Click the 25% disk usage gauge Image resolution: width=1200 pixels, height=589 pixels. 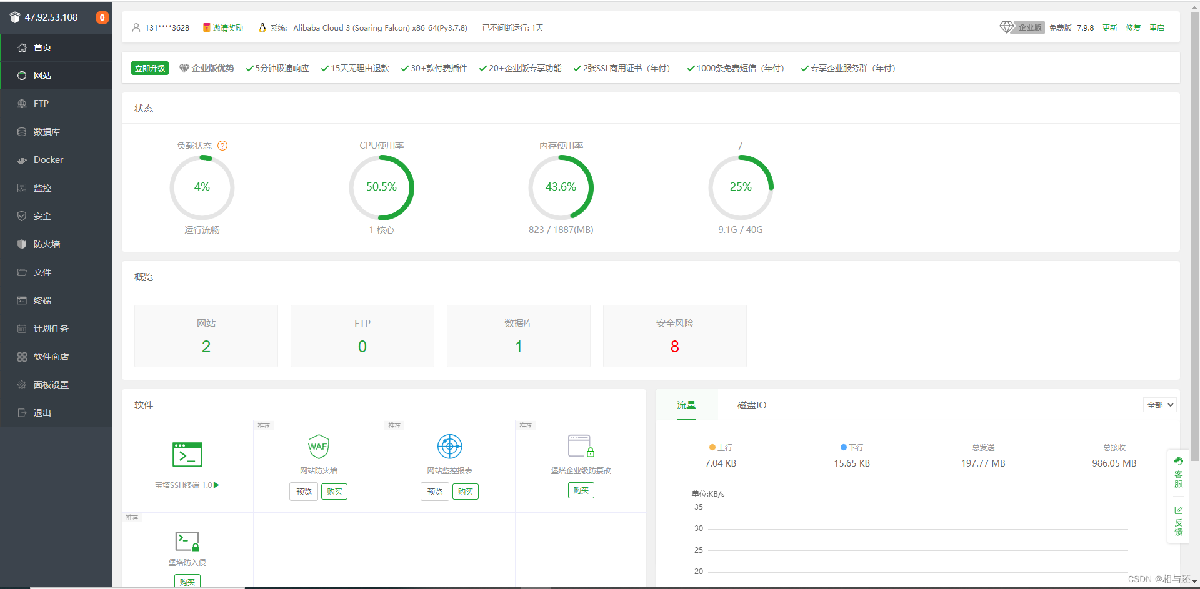point(741,187)
